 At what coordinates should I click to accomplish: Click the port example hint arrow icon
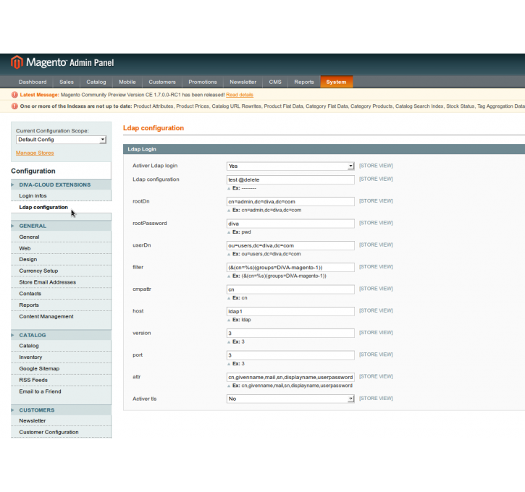coord(229,364)
